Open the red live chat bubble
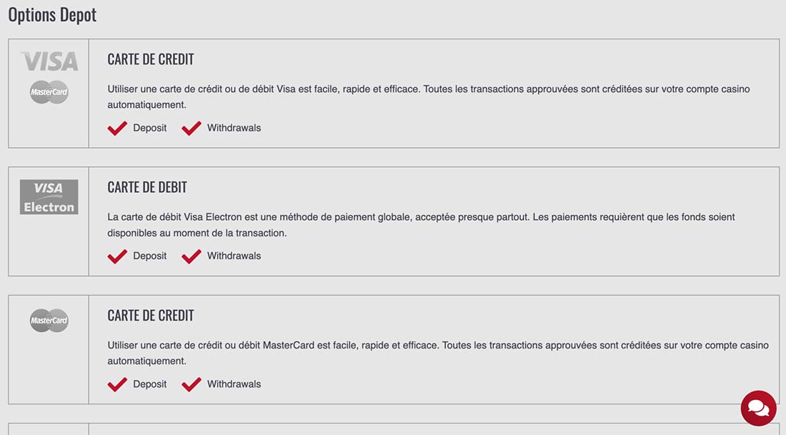786x435 pixels. pos(758,409)
